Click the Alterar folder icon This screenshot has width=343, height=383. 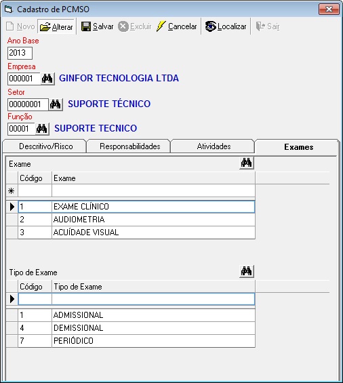pos(45,26)
